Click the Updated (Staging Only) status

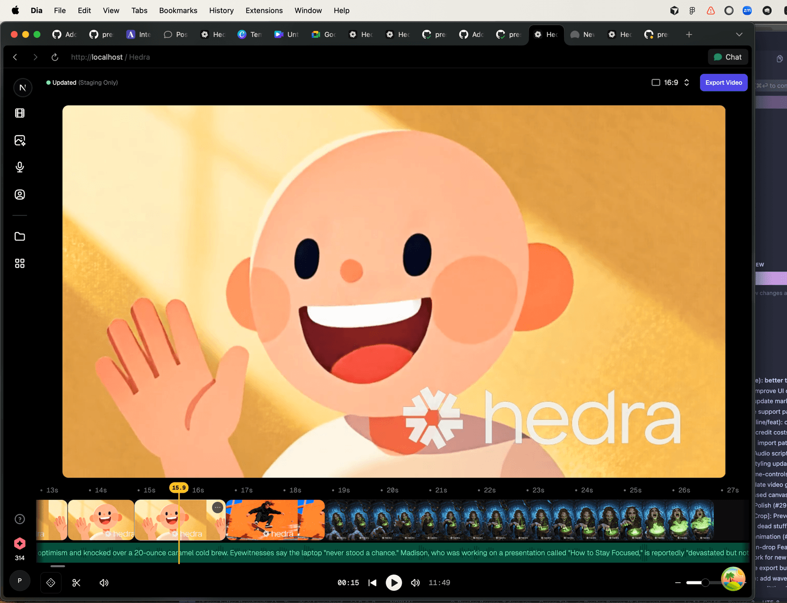82,83
